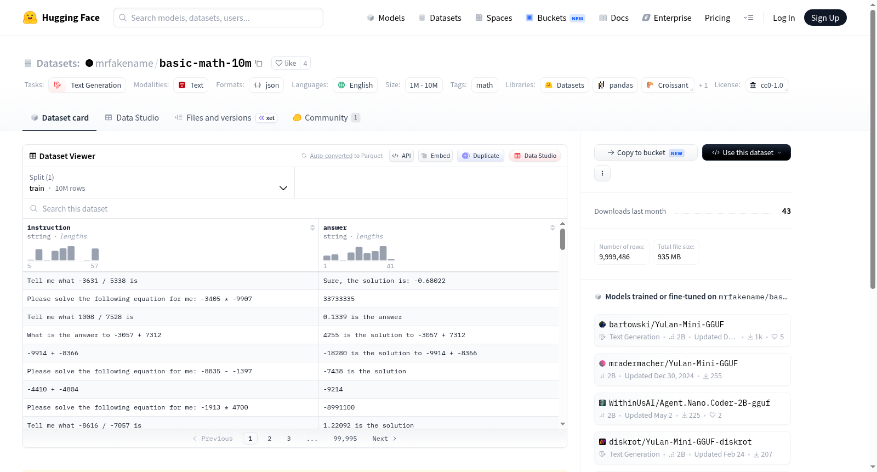
Task: Open the diskrot/YuLan-Mini-GGUF-diskrot model
Action: click(x=692, y=448)
